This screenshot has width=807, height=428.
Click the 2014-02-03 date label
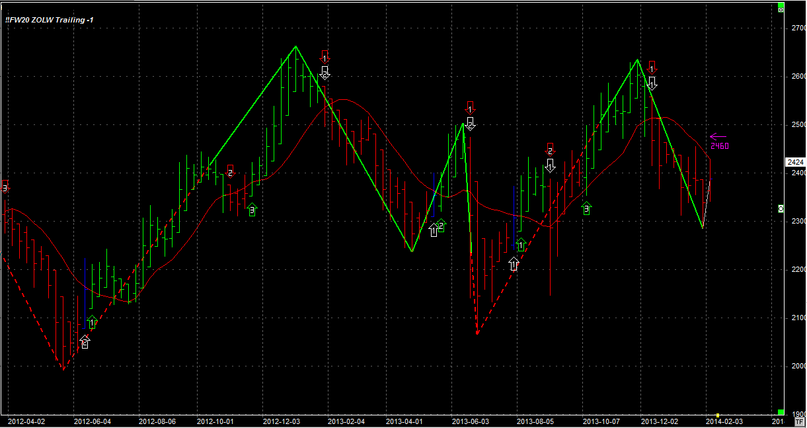(x=723, y=421)
